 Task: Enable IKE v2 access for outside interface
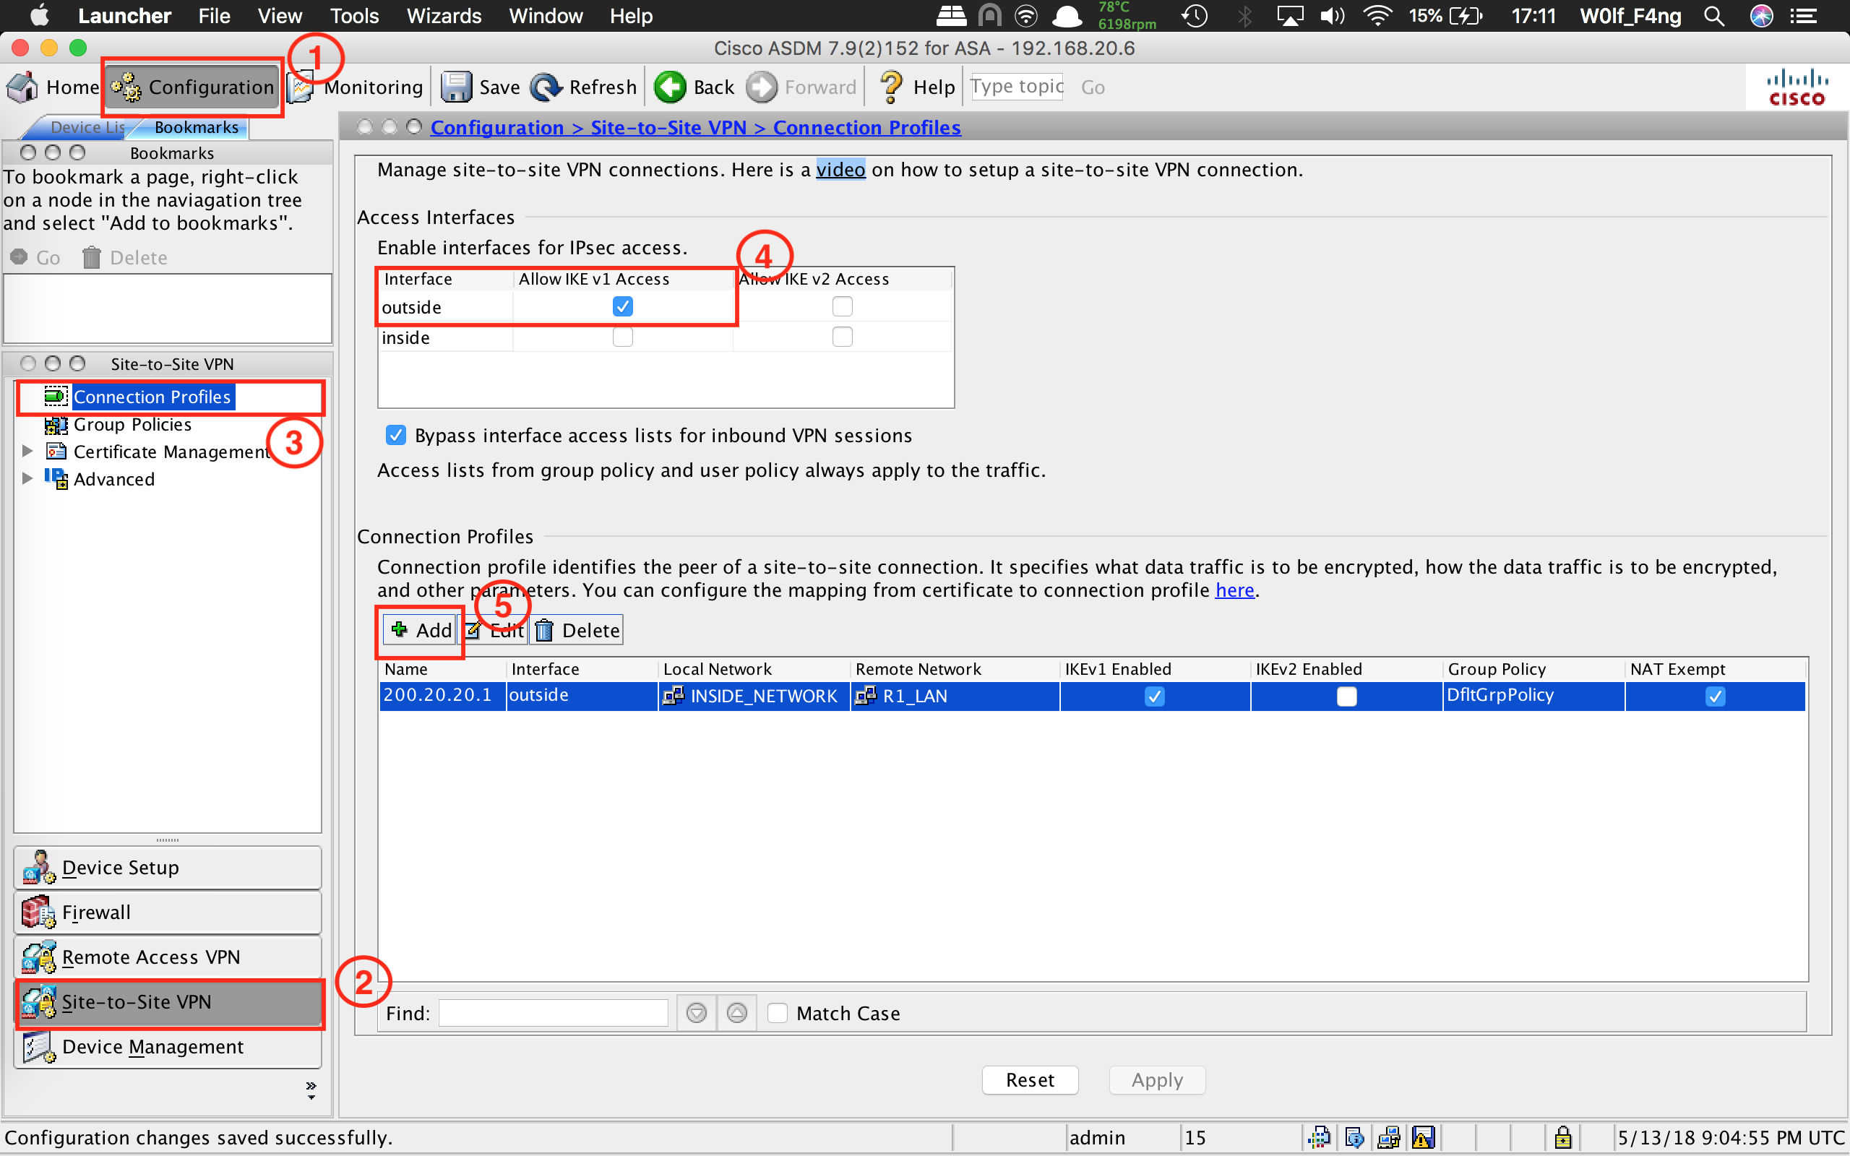point(842,306)
